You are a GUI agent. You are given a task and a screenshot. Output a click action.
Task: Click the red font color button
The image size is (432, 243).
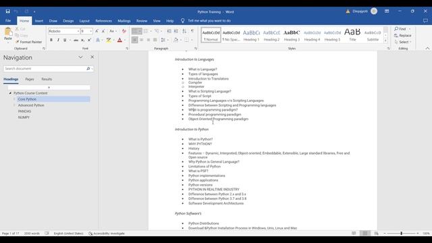click(x=119, y=40)
